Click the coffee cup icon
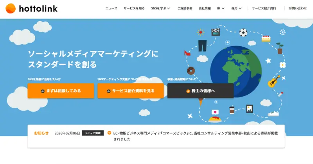 (232, 110)
